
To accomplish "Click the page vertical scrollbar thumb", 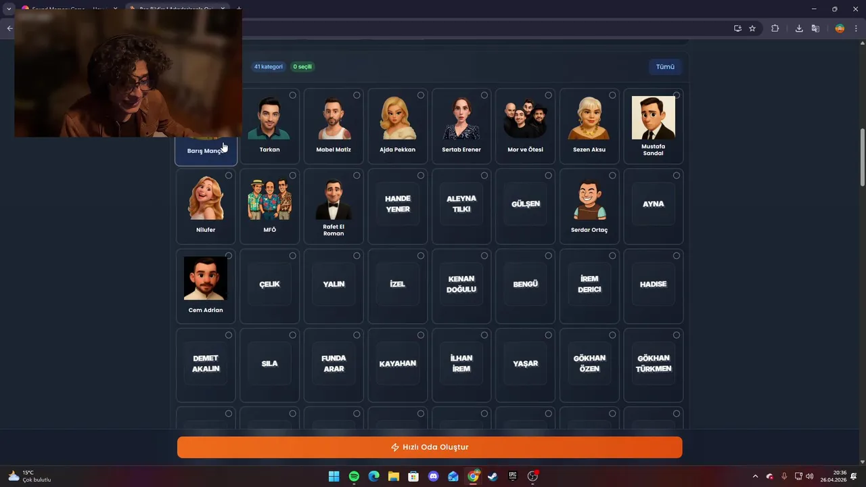I will click(x=862, y=157).
